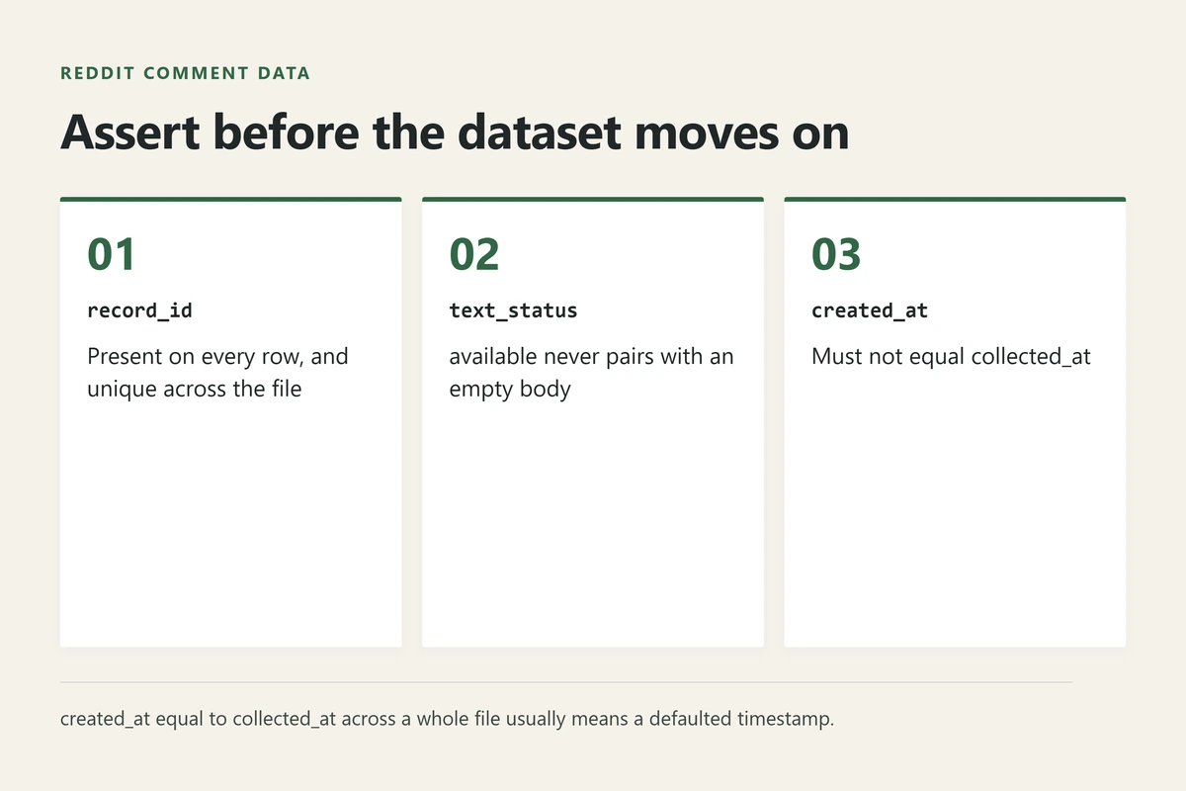Select the number 01 on the first card
Screen dimensions: 1186x791
(111, 254)
